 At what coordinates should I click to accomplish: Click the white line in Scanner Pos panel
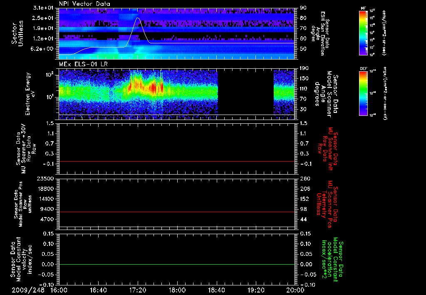[x=177, y=227]
